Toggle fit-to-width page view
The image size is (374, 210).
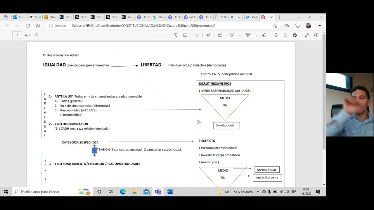point(185,35)
